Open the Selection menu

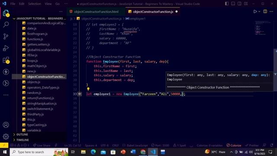pos(35,4)
